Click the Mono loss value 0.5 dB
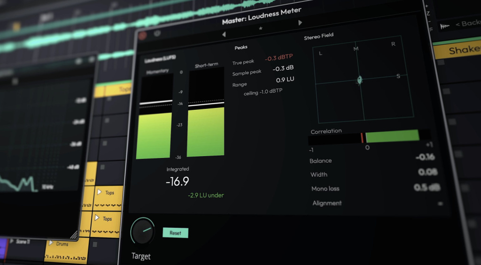 click(x=427, y=187)
